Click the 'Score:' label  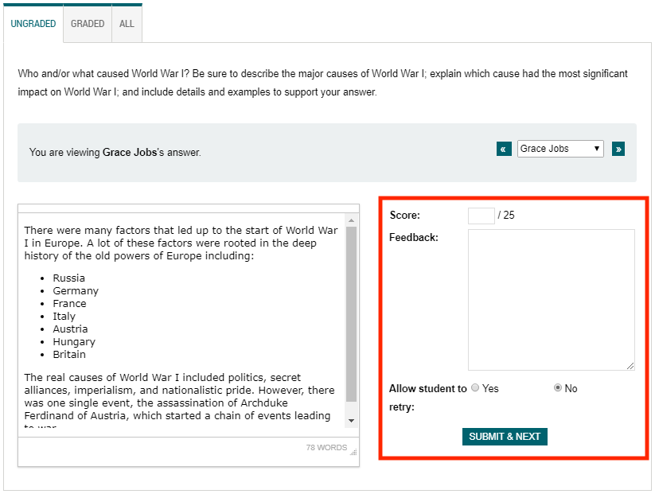pyautogui.click(x=405, y=215)
